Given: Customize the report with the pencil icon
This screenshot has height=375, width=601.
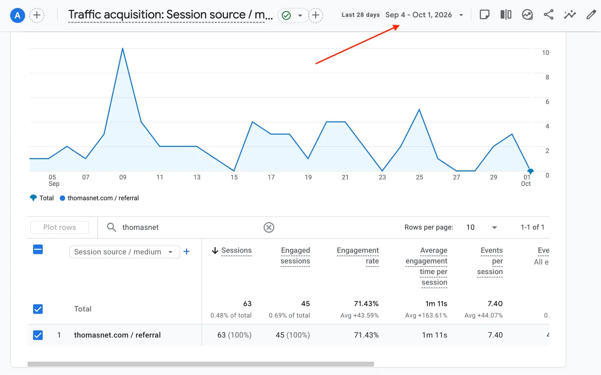Looking at the screenshot, I should (591, 14).
